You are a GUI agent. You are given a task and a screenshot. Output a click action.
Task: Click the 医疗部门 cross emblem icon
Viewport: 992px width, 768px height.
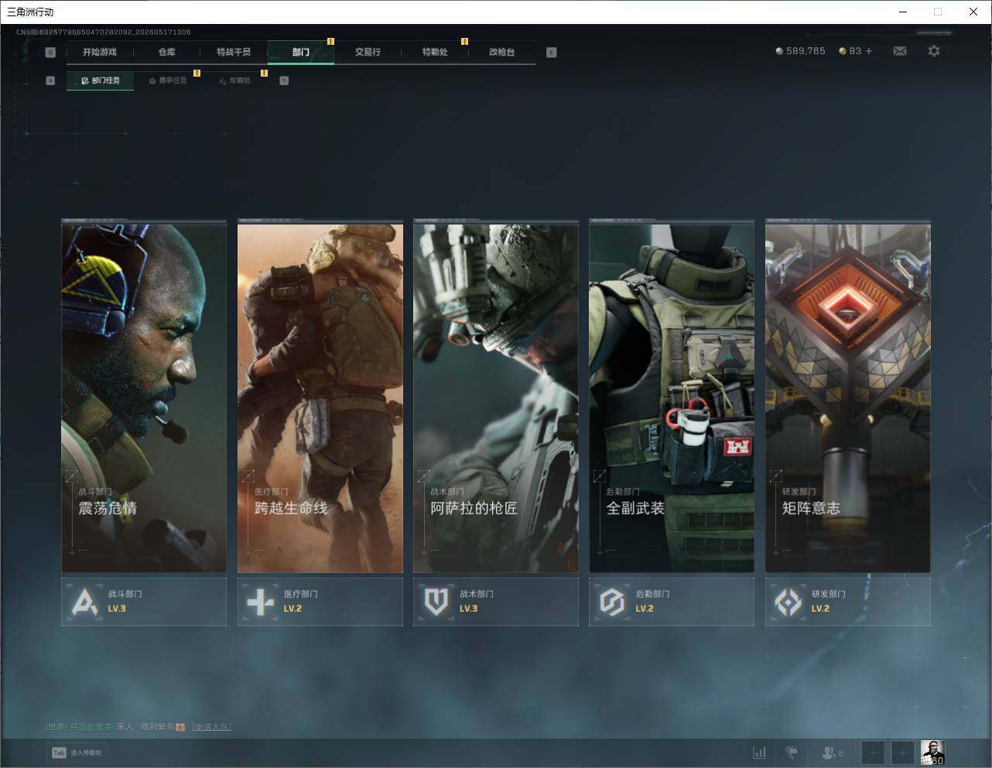(x=260, y=602)
